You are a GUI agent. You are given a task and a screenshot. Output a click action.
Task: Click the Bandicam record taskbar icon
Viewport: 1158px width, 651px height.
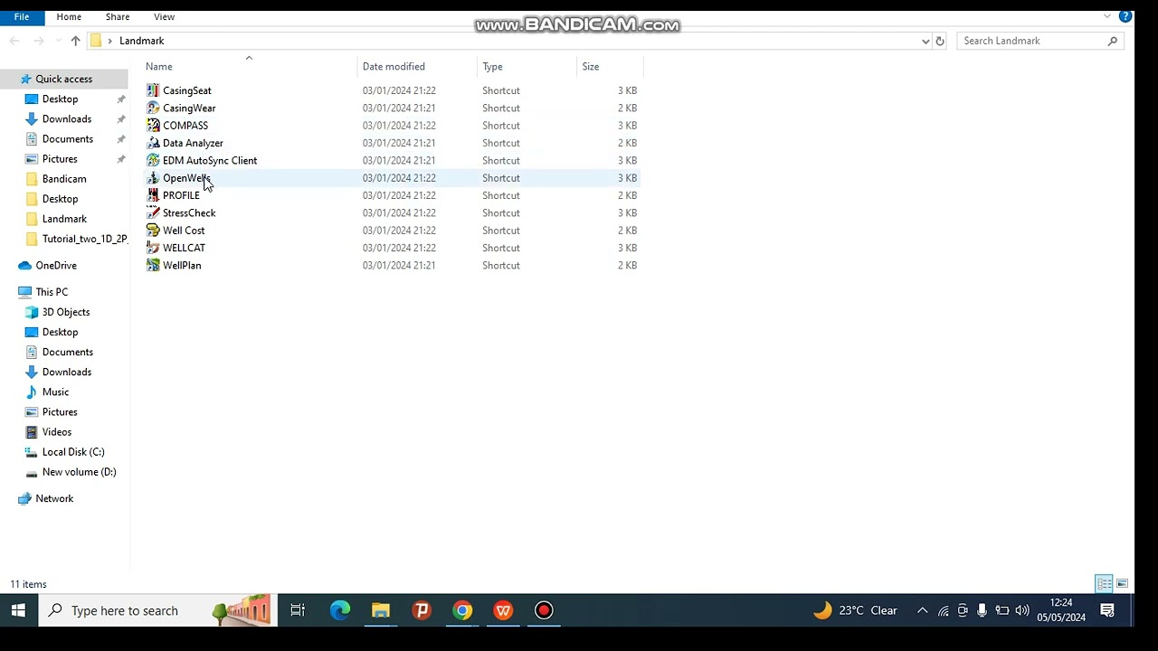tap(544, 610)
